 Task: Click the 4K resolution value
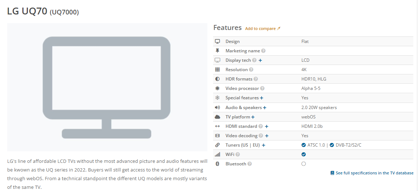304,70
